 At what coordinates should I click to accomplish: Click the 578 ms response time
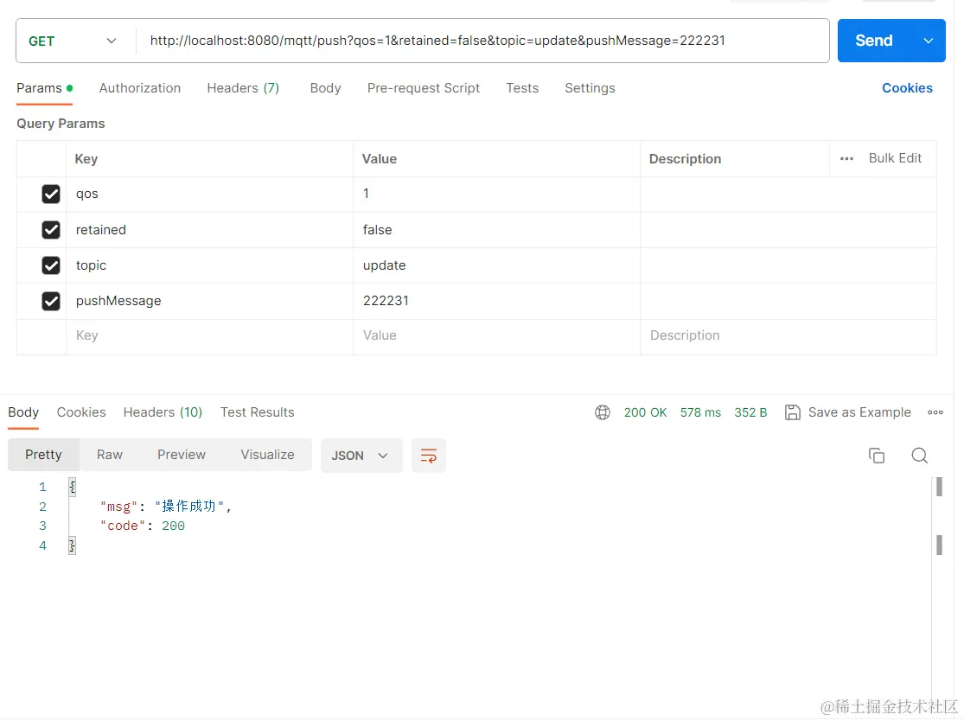tap(700, 412)
